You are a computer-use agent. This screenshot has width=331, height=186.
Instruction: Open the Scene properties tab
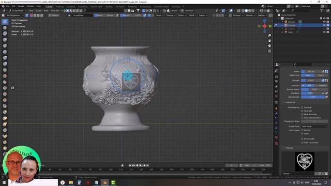tap(276, 91)
